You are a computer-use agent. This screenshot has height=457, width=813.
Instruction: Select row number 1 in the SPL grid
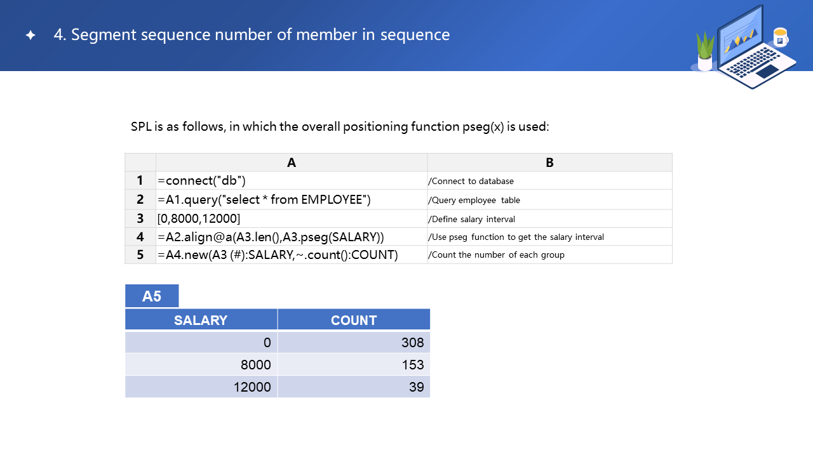[x=140, y=181]
